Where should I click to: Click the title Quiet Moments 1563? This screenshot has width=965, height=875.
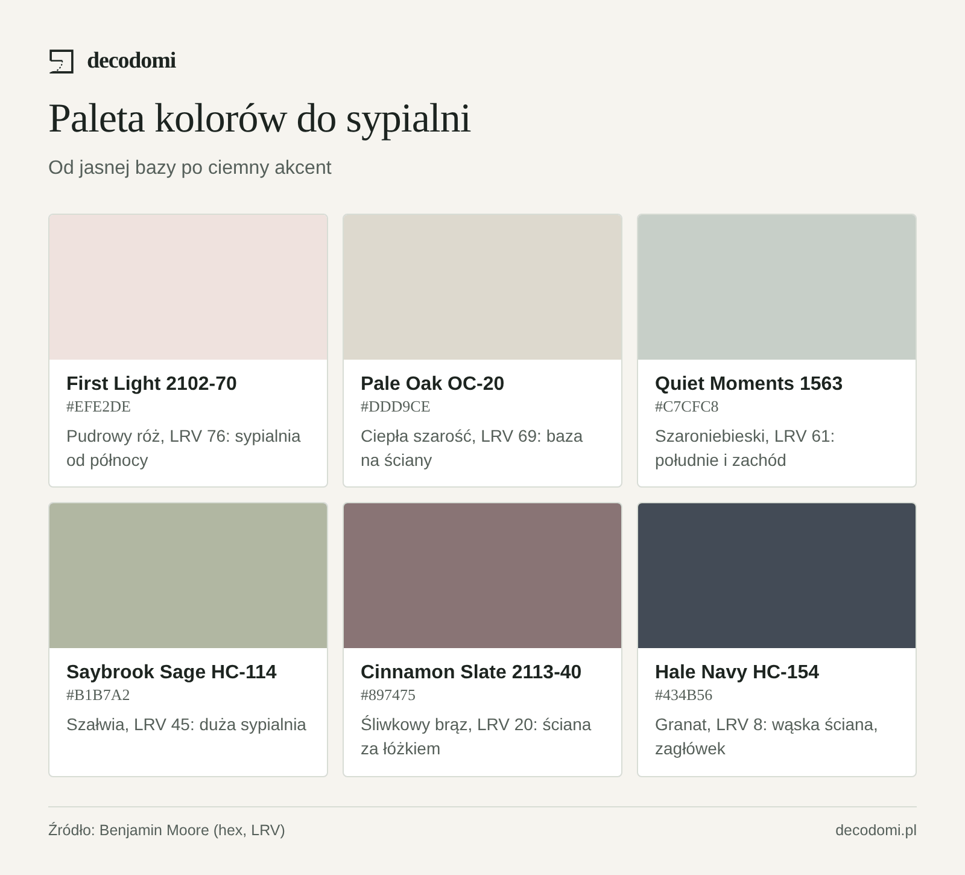(x=748, y=383)
